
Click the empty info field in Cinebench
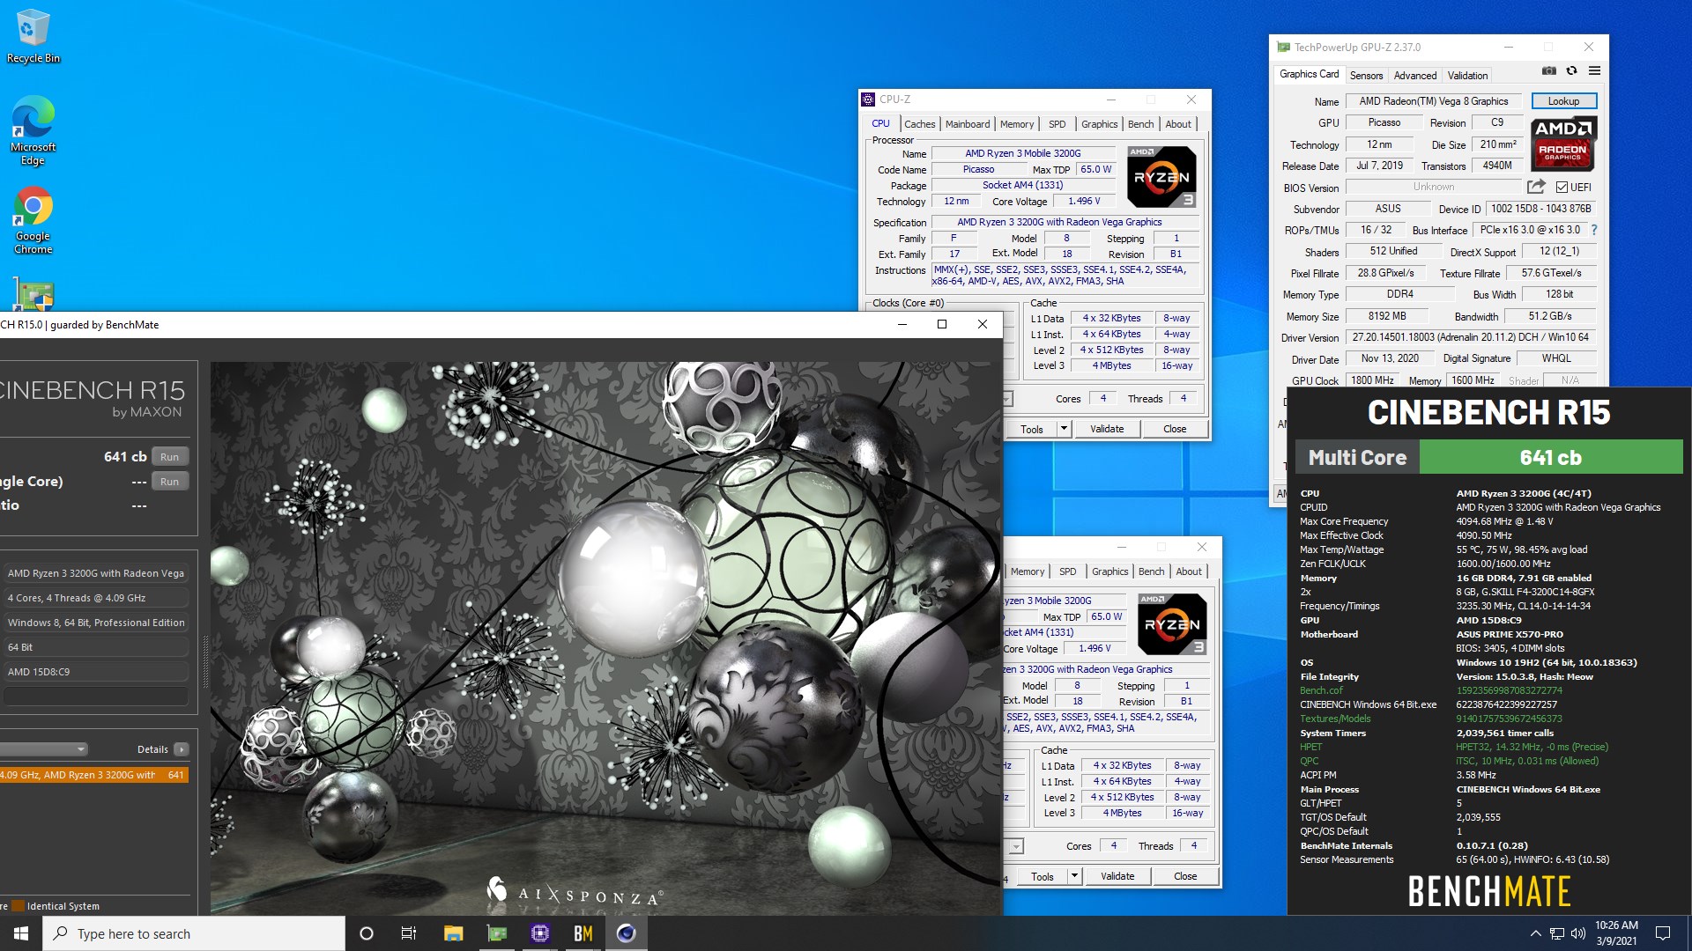[95, 697]
